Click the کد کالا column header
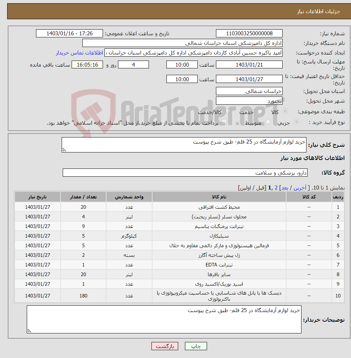 [309, 197]
